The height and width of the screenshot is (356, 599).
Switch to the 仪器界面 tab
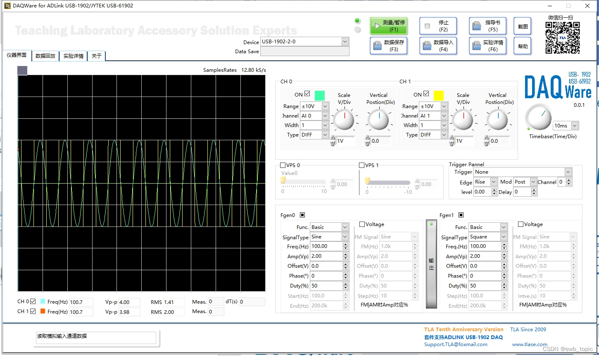[17, 55]
